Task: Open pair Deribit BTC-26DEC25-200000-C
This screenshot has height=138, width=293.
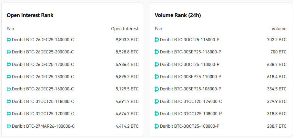Action: coord(43,52)
